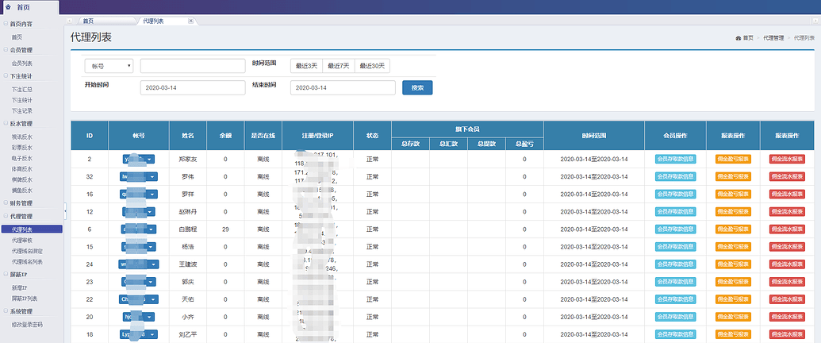Open account dropdown for 郑家友 row
The width and height of the screenshot is (821, 343).
click(151, 160)
